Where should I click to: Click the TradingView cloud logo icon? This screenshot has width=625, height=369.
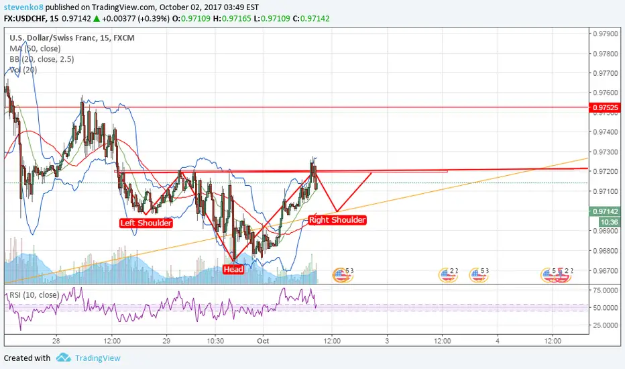tap(64, 358)
